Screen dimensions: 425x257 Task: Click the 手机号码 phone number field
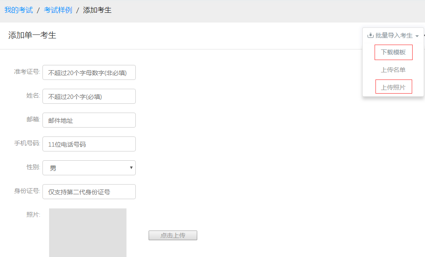pyautogui.click(x=89, y=144)
